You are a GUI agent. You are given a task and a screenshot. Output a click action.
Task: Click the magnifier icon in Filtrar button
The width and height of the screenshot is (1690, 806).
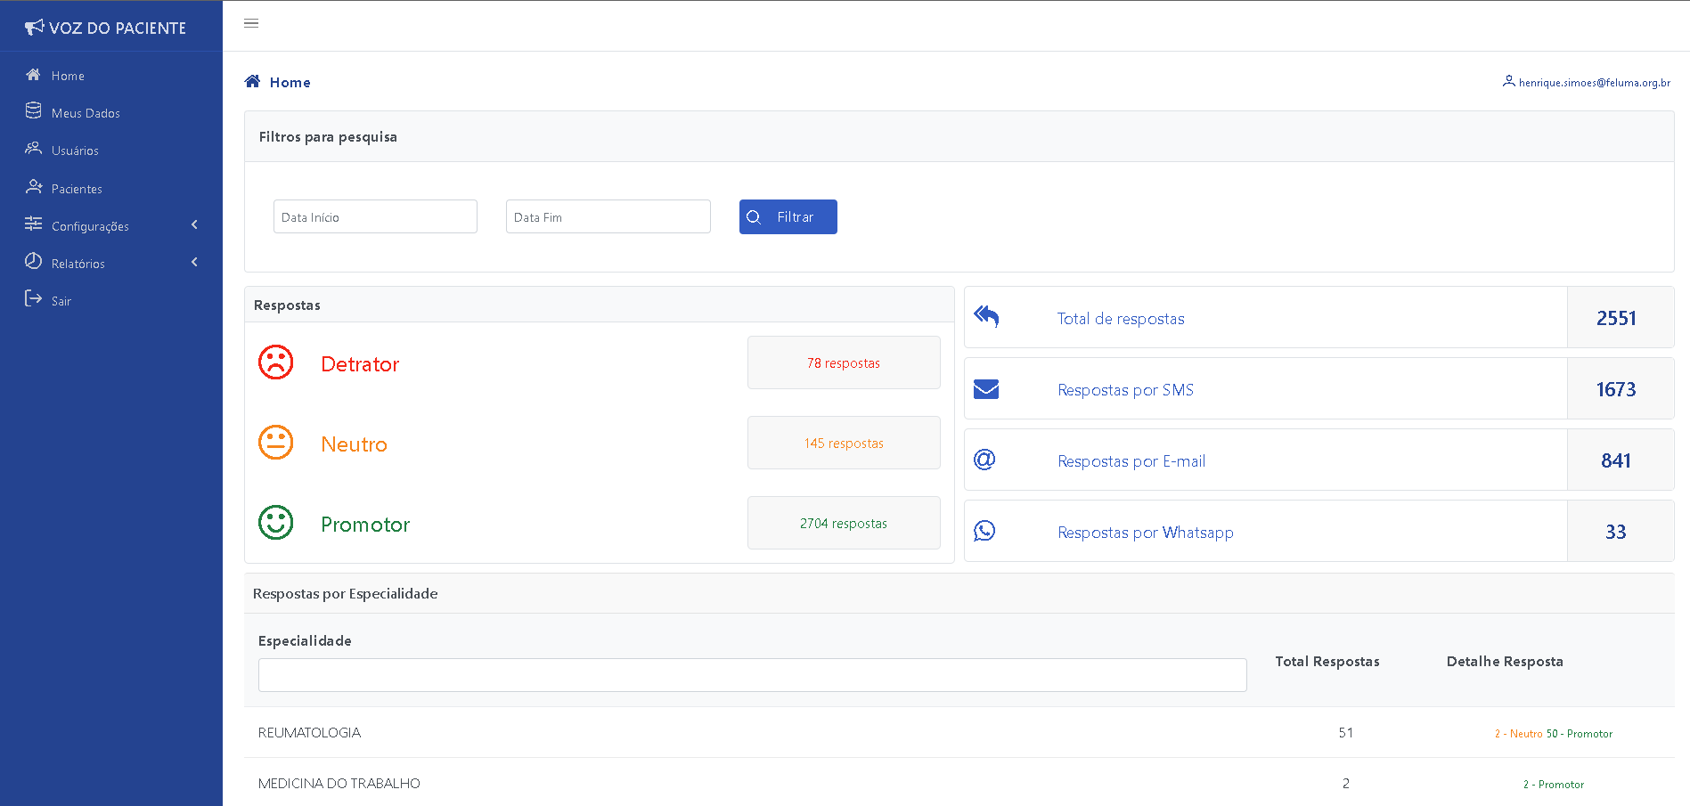pos(754,217)
